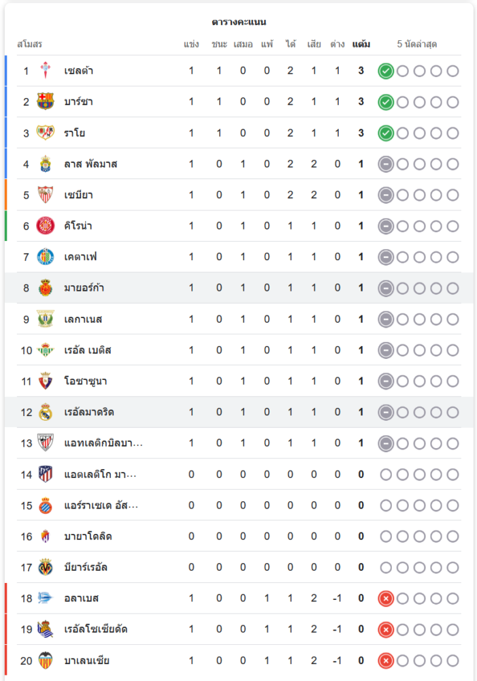477x681 pixels.
Task: Click the red loss icon for อลาเบส
Action: tap(386, 598)
